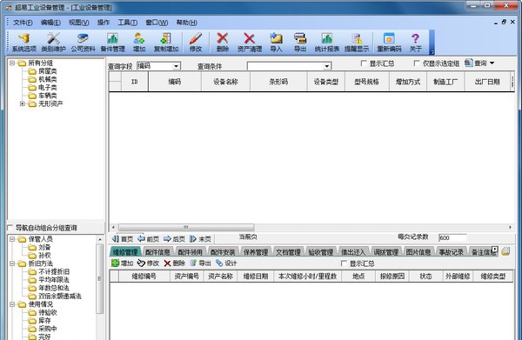The image size is (522, 340).
Task: Open 公司资料 toolbar icon
Action: tap(83, 43)
